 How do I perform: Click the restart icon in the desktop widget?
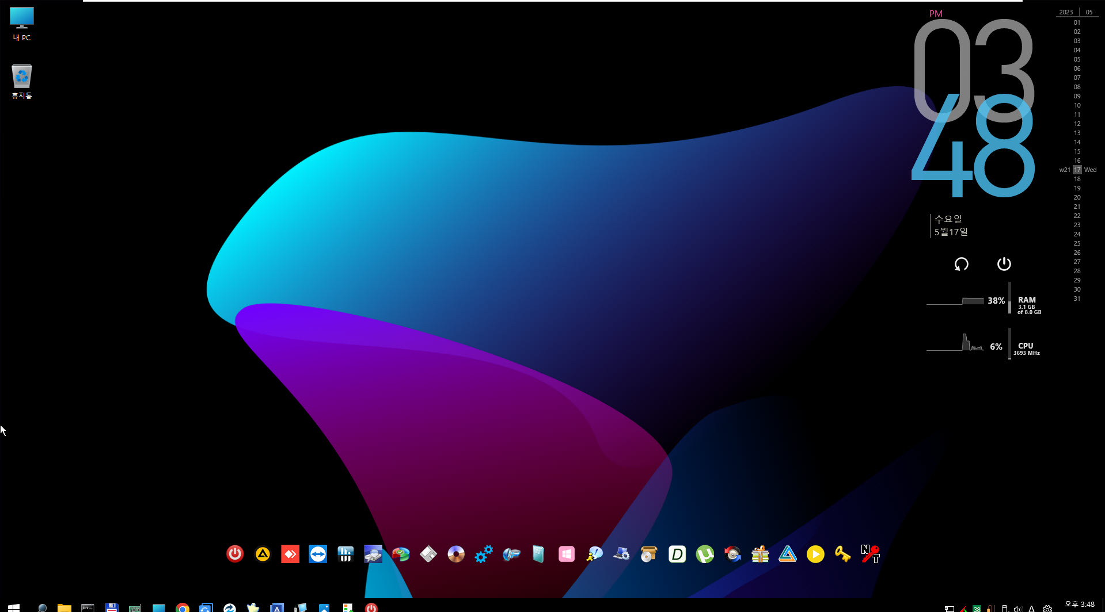pos(961,264)
